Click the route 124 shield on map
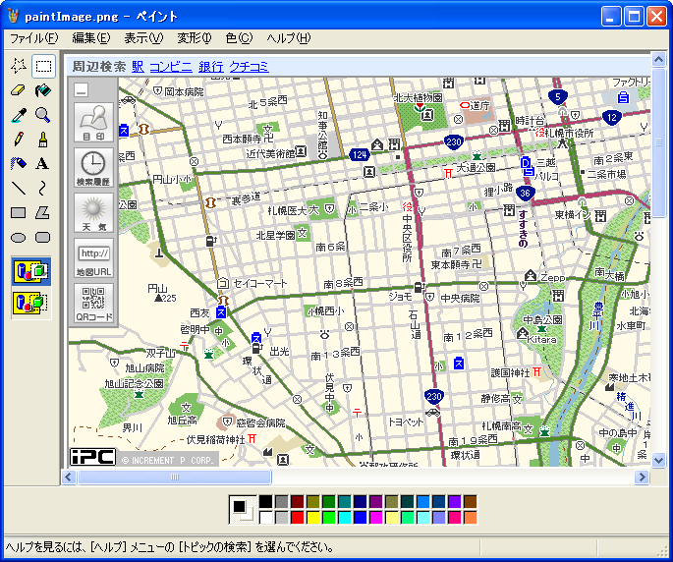Screen dimensions: 673x562 pos(360,154)
